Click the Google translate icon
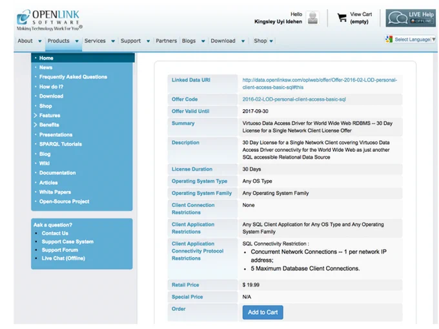 (x=389, y=39)
